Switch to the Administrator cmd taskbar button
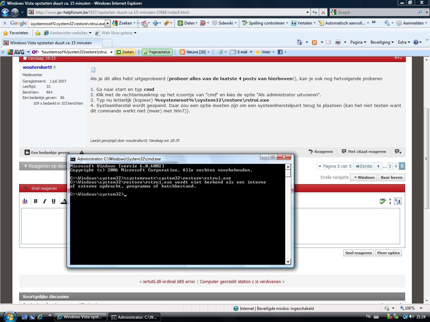The height and width of the screenshot is (322, 430). click(134, 317)
